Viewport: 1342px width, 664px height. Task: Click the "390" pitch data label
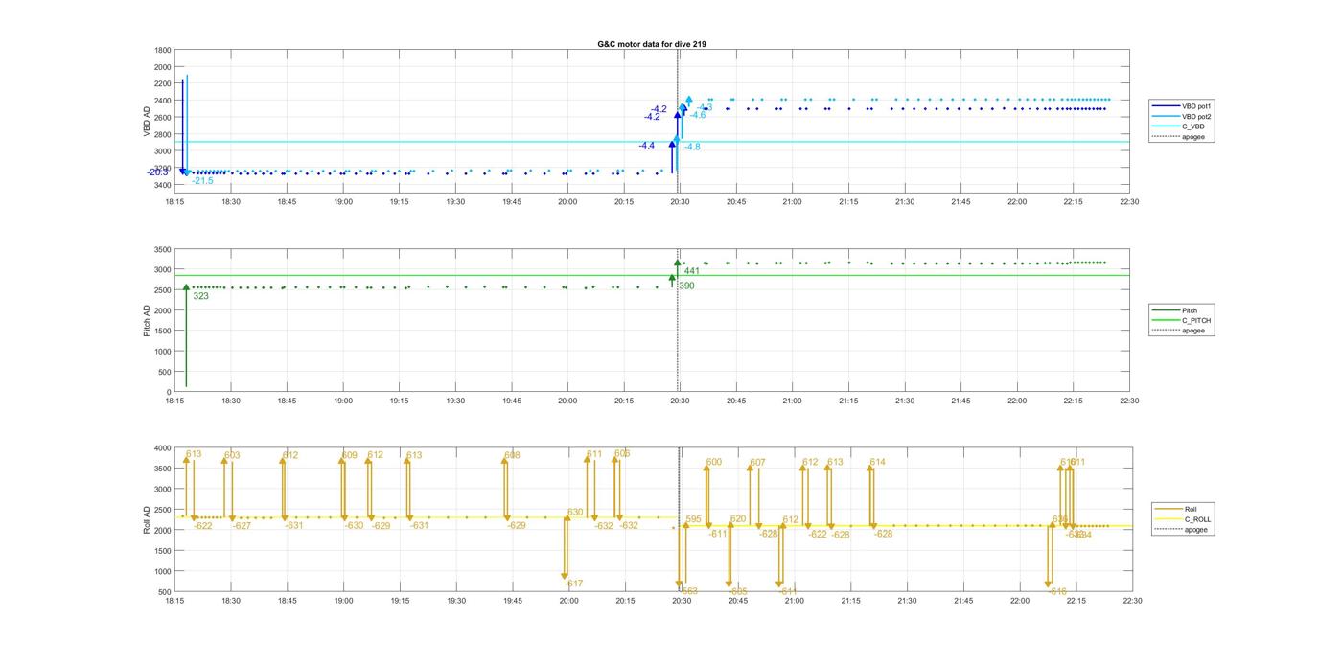686,286
